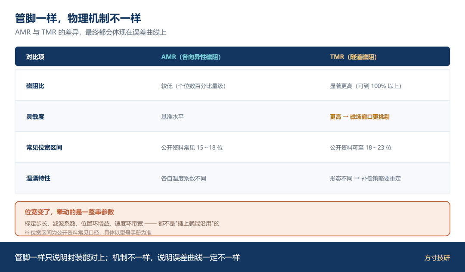The width and height of the screenshot is (465, 272).
Task: Click the cell 公开资料常见 15～18 位
Action: [x=192, y=147]
